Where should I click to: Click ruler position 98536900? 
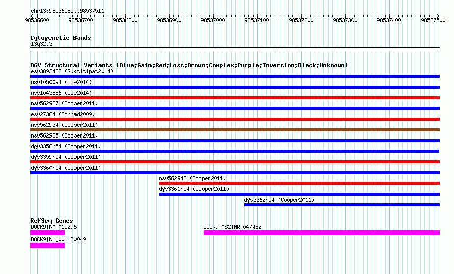(169, 20)
